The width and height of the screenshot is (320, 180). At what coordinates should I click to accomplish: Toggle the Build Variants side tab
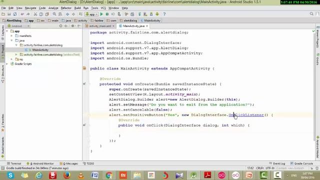coord(2,147)
